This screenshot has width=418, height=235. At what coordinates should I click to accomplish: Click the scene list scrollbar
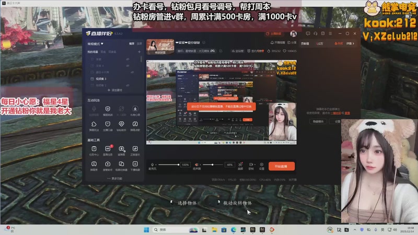pyautogui.click(x=141, y=59)
